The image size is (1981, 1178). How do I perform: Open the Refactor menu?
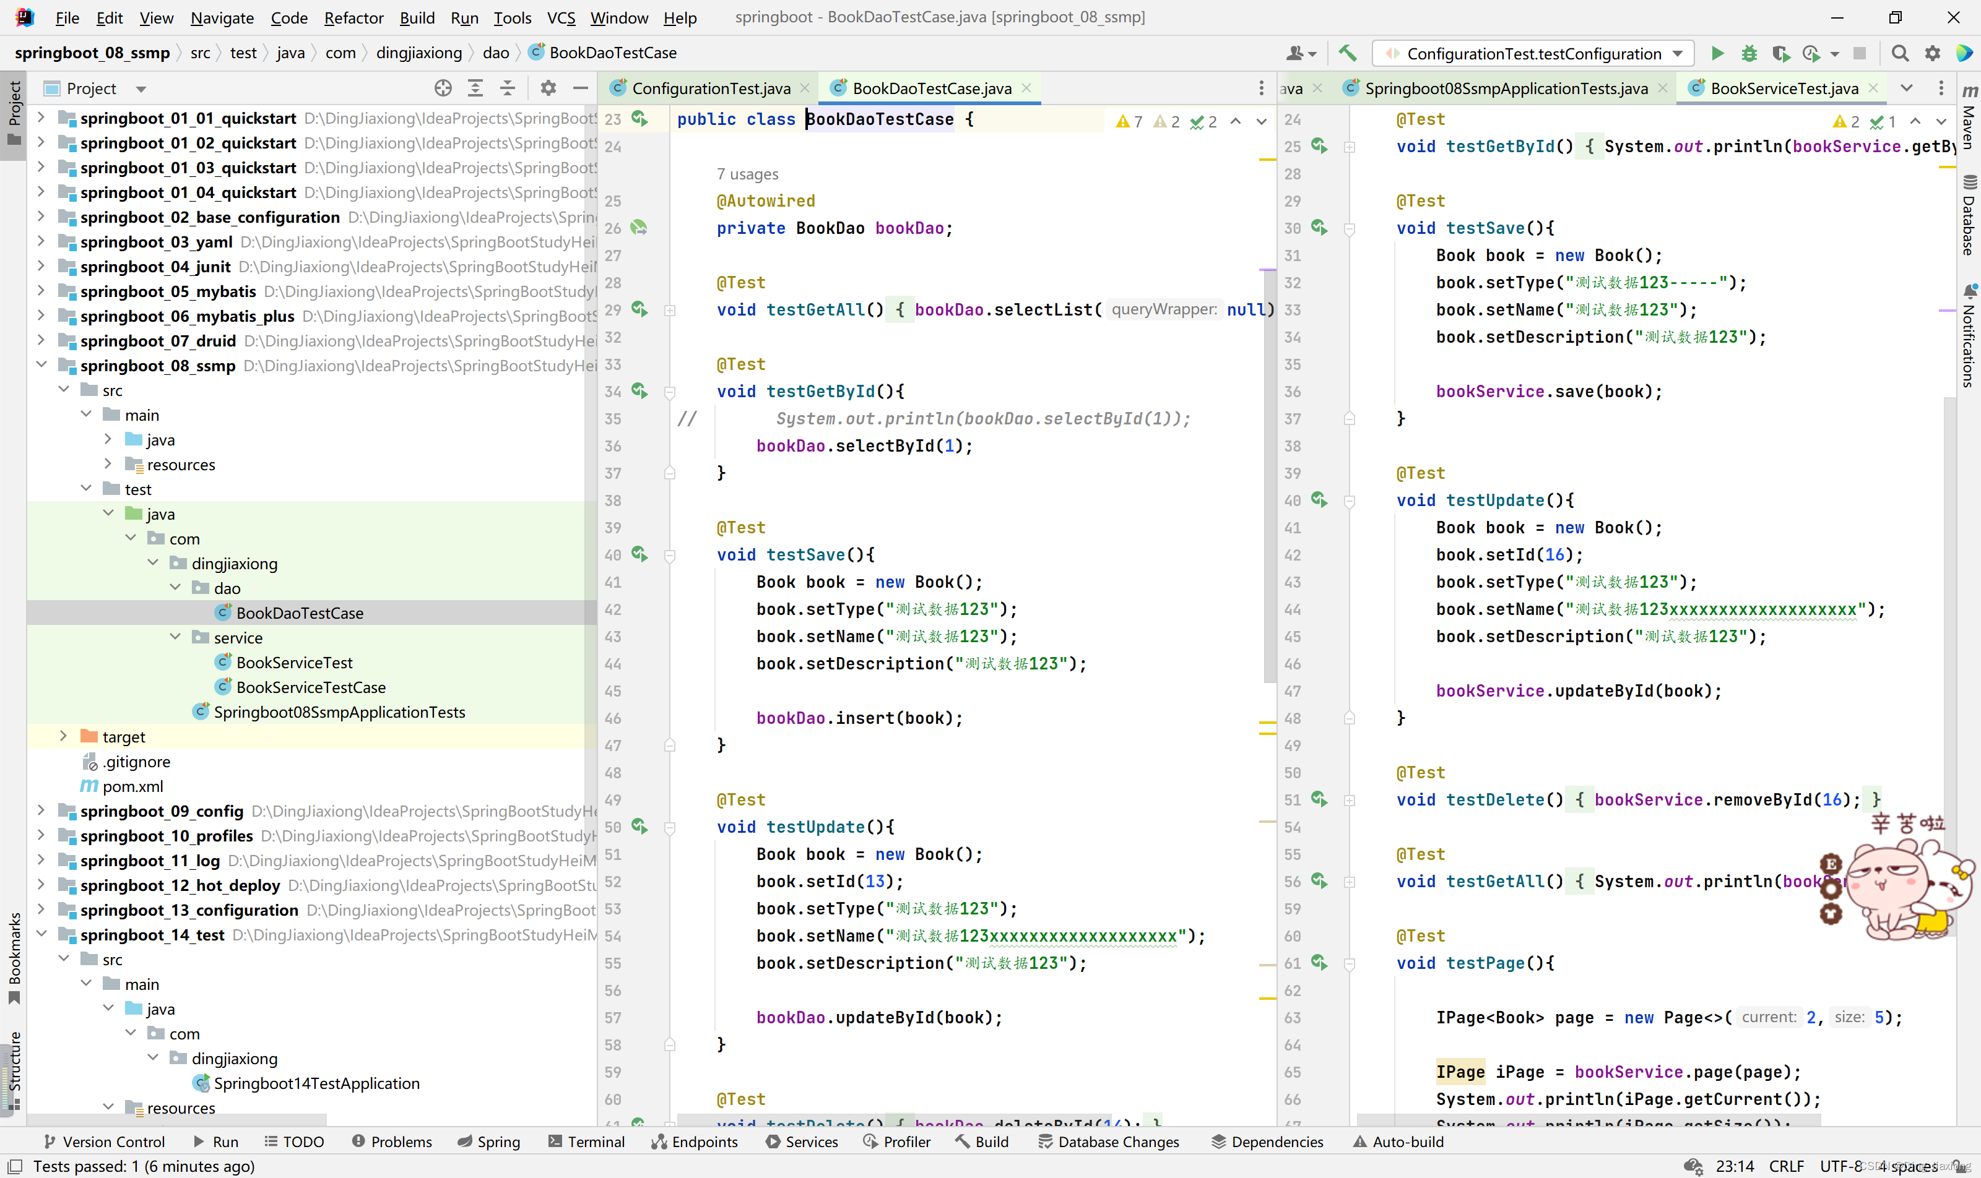(x=353, y=17)
